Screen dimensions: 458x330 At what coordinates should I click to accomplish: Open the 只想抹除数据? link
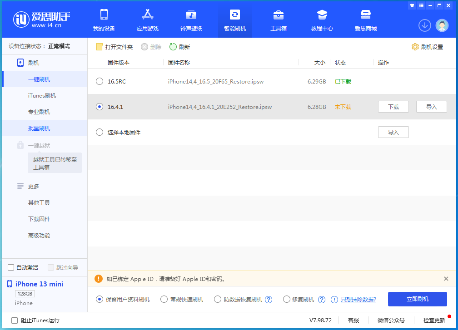click(358, 300)
